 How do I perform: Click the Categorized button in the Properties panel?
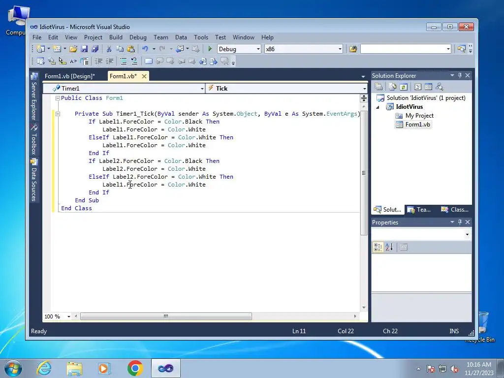click(378, 247)
